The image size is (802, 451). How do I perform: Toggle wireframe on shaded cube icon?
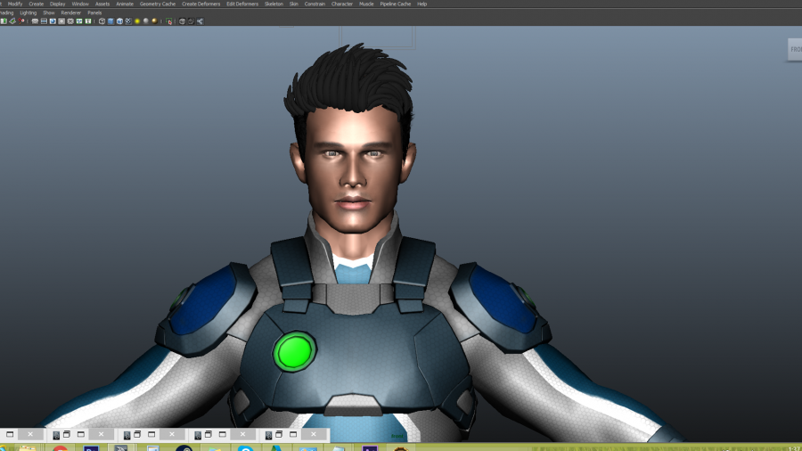(x=119, y=20)
